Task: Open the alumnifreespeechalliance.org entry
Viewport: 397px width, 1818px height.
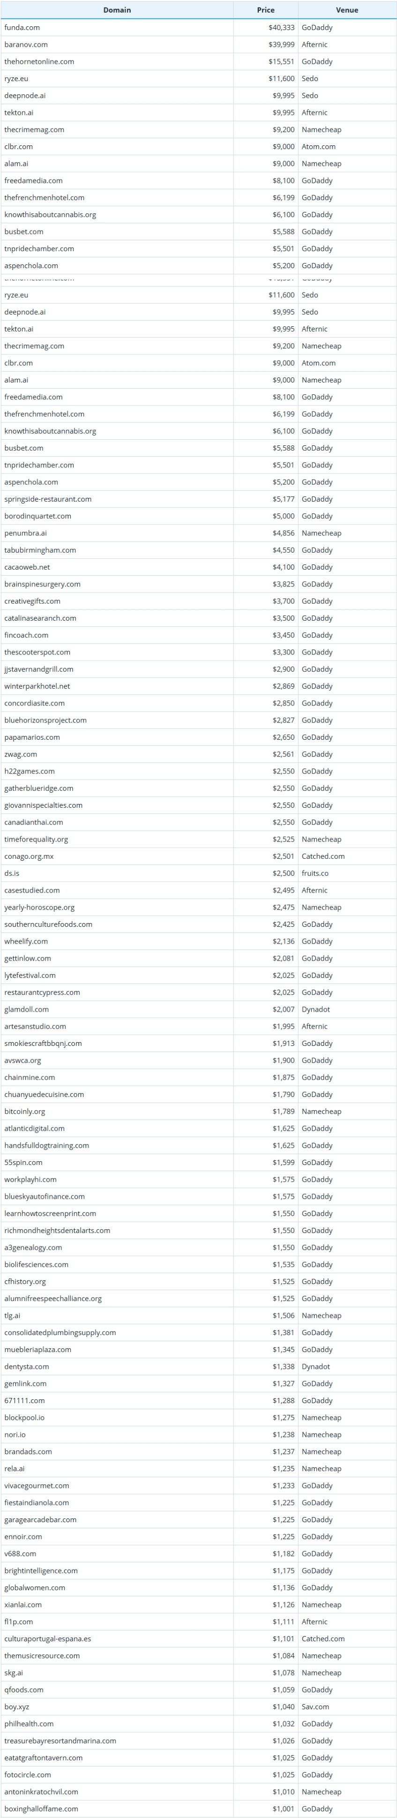Action: click(53, 1299)
